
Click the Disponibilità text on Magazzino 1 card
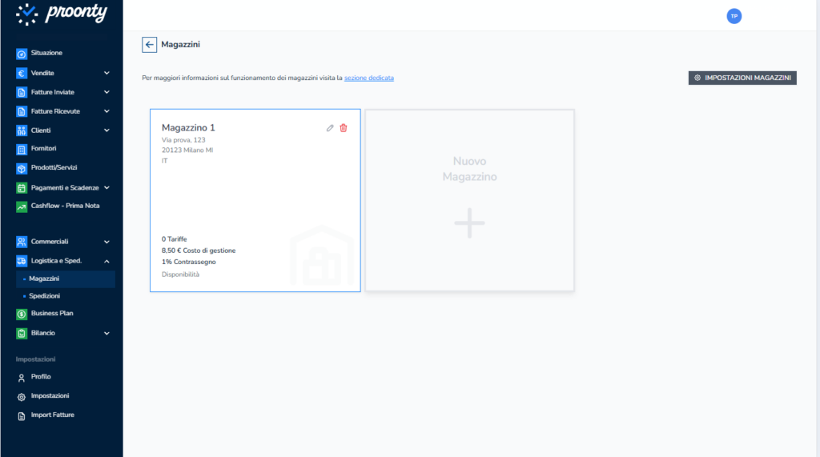[180, 275]
